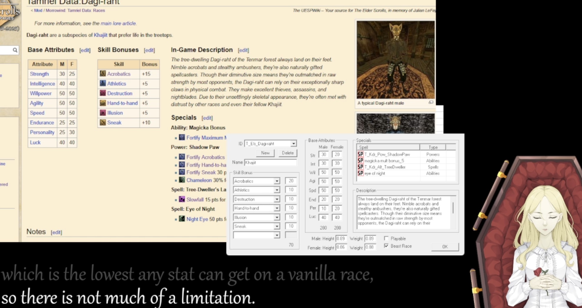
Task: Open the Luck attribute link
Action: pyautogui.click(x=35, y=142)
